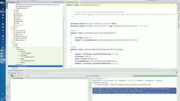Collapse the test folder
180x101 pixels.
[x=12, y=46]
